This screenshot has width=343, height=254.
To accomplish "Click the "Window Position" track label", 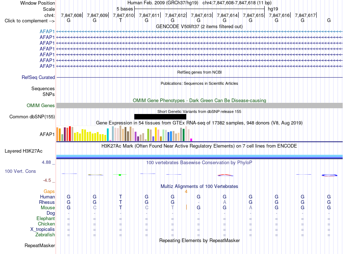I will pos(38,3).
